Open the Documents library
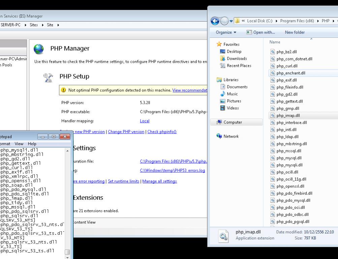The height and width of the screenshot is (259, 338). (x=234, y=87)
